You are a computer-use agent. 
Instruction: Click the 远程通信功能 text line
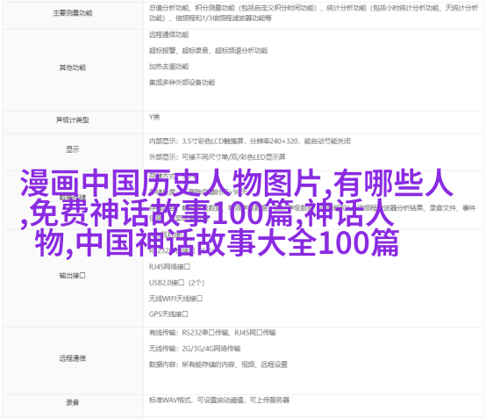[x=169, y=35]
